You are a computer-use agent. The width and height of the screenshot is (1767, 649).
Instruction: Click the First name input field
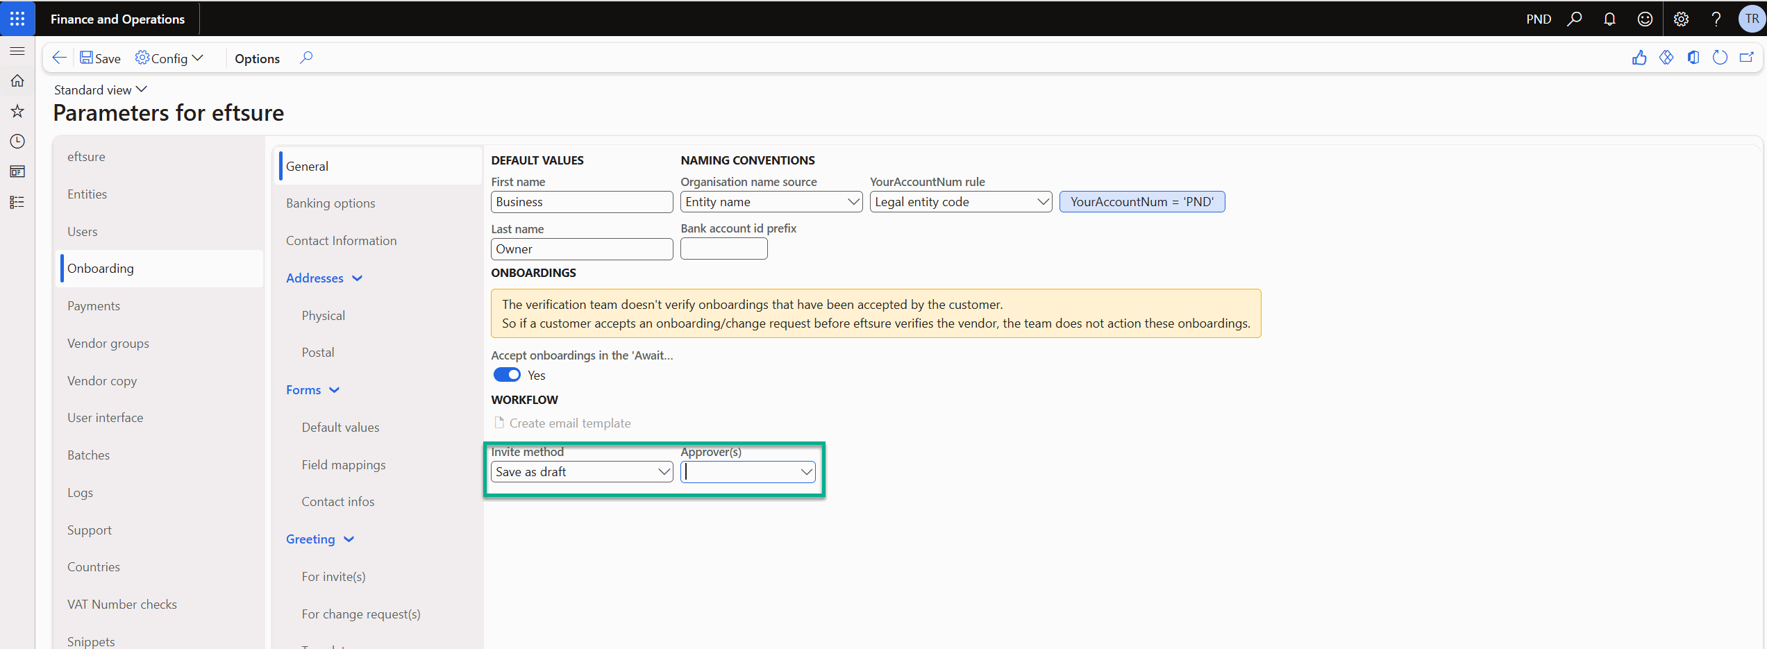tap(582, 202)
